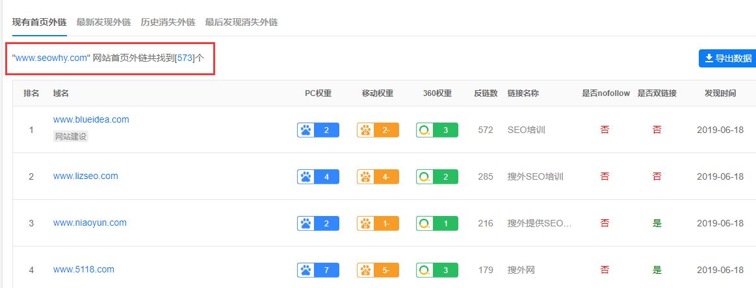
Task: Open www.lizseo.com domain link
Action: 85,176
